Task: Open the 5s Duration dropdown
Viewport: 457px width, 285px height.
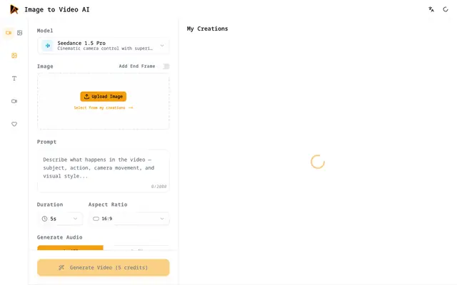Action: [60, 219]
